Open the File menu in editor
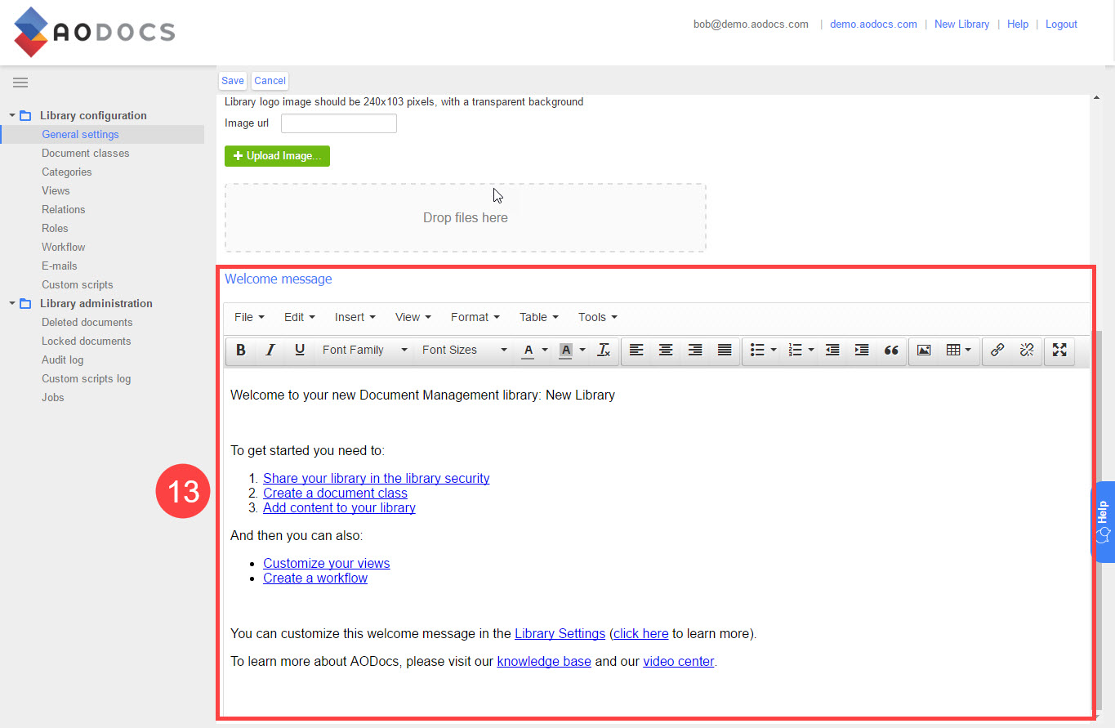The image size is (1115, 728). coord(249,317)
